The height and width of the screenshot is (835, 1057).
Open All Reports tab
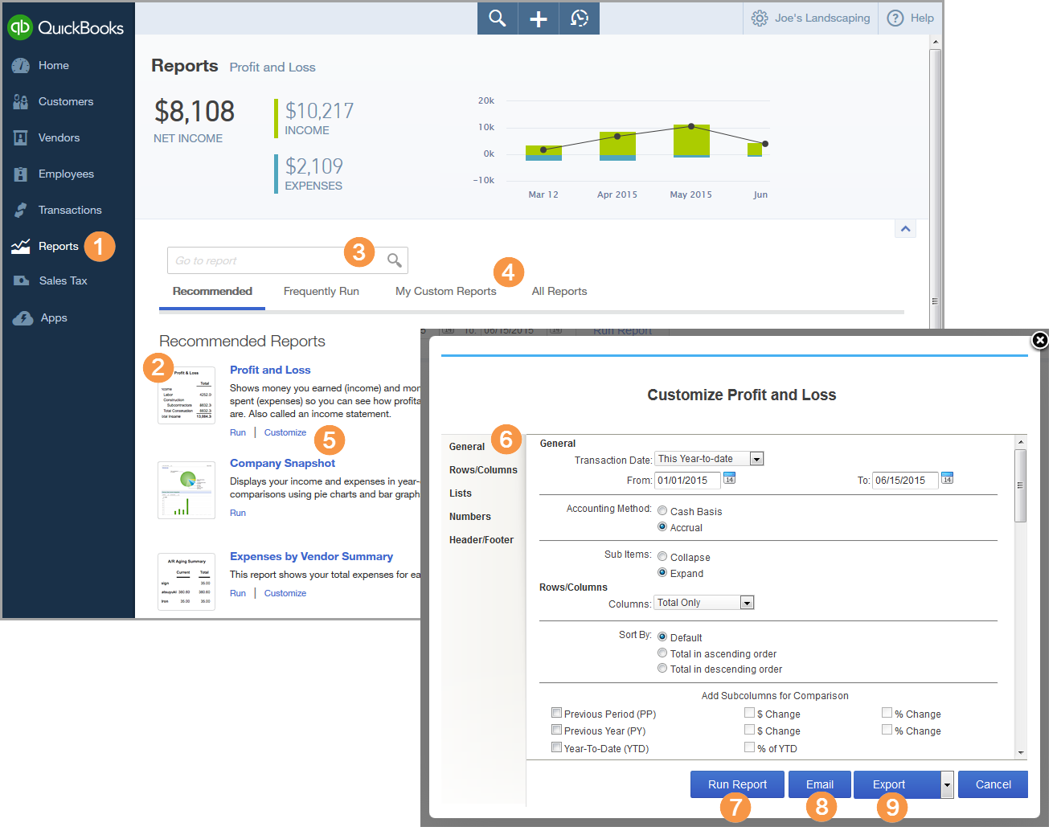coord(559,292)
